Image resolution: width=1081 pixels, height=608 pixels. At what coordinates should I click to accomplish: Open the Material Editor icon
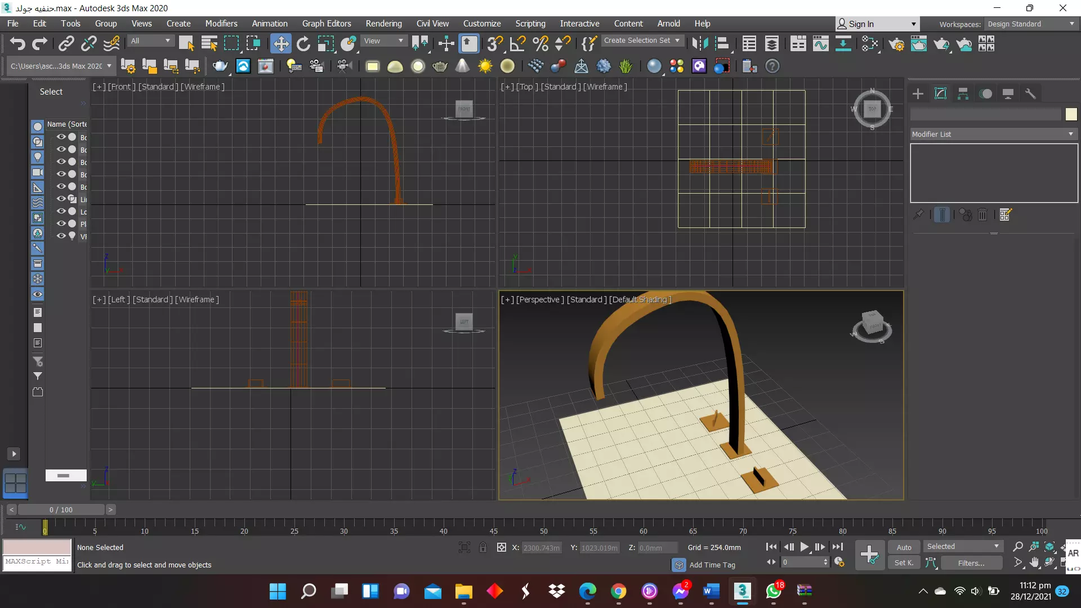(x=870, y=44)
